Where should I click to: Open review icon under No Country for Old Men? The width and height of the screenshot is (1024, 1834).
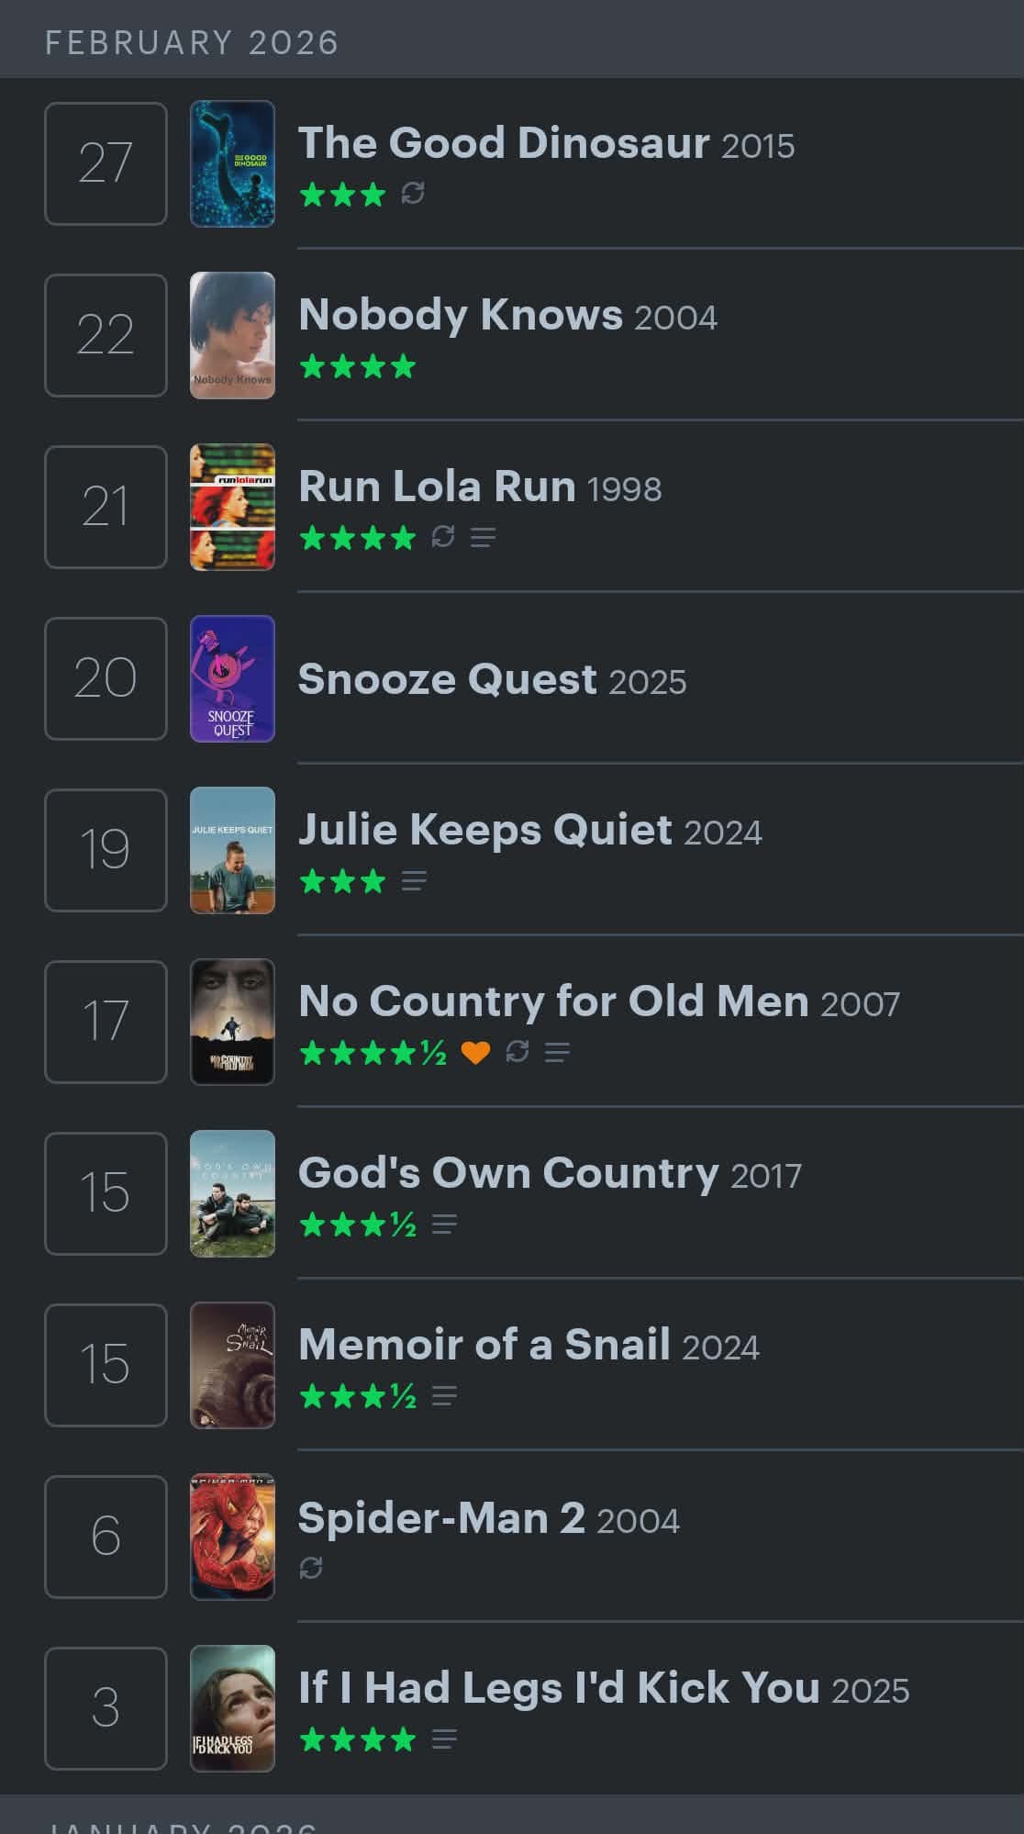tap(557, 1053)
